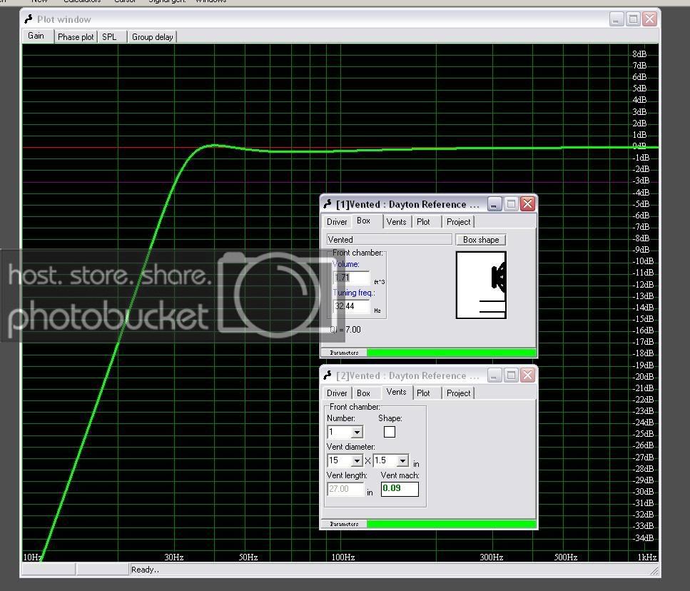
Task: Switch to the Gain tab in Plot window
Action: pos(37,36)
